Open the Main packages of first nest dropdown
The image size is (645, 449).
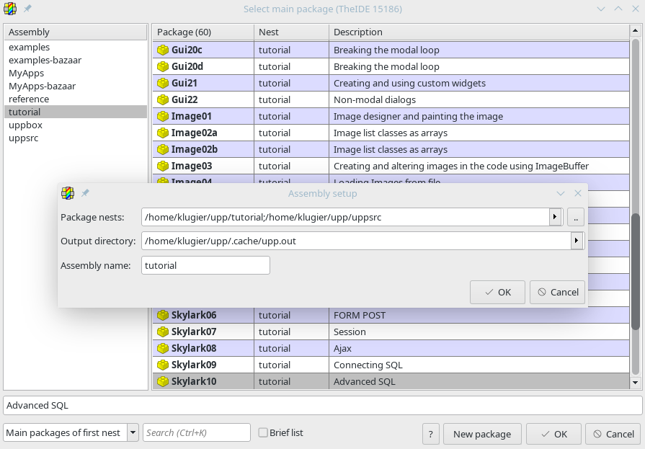point(133,432)
